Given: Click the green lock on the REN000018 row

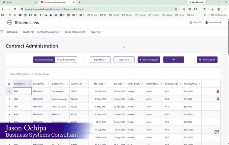Looking at the screenshot, I should [218, 99].
